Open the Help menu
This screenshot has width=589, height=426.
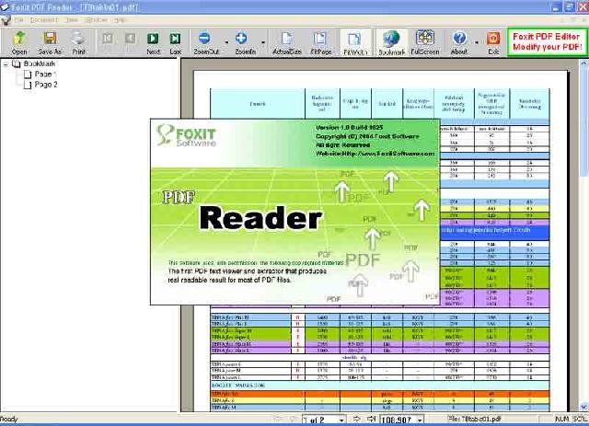[x=120, y=20]
